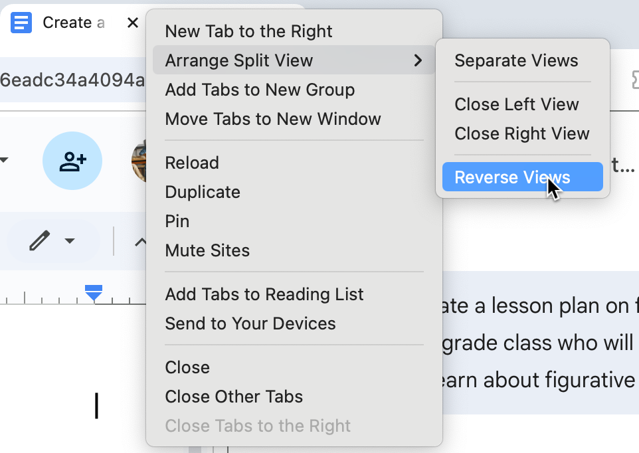Choose Add Tabs to New Group
Viewport: 639px width, 453px height.
tap(260, 90)
